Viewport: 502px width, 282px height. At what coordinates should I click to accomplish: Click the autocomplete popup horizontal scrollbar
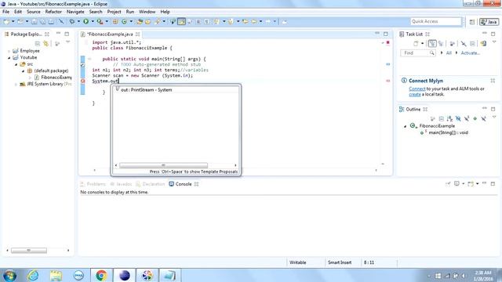[163, 165]
